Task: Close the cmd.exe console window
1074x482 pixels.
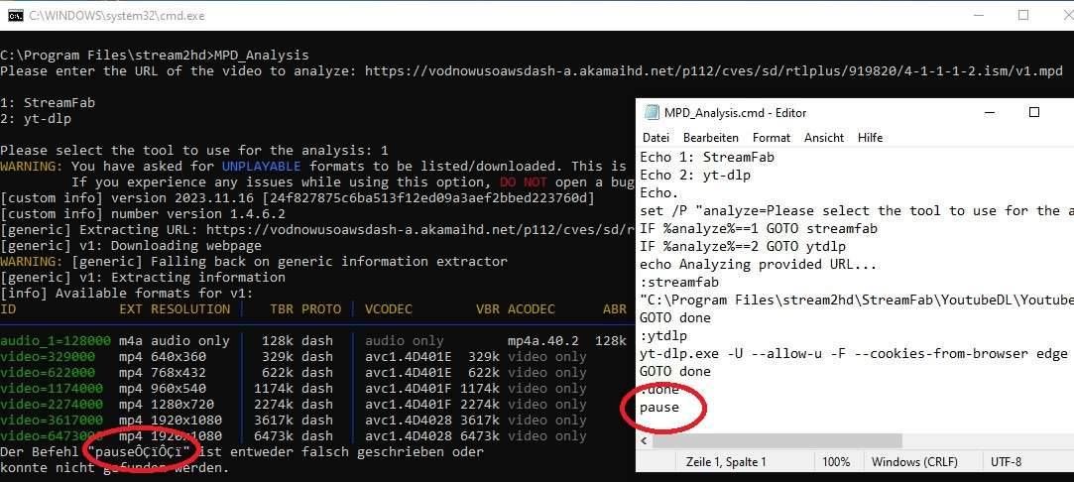Action: 1063,15
